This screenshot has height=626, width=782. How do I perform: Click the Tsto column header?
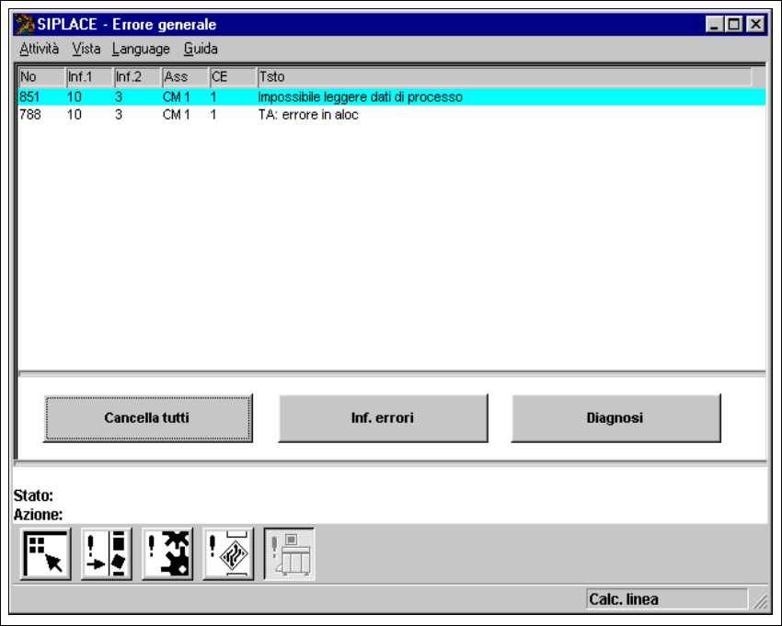tap(505, 76)
